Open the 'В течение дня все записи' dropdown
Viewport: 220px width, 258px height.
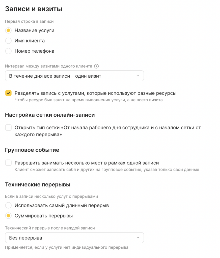(x=74, y=76)
